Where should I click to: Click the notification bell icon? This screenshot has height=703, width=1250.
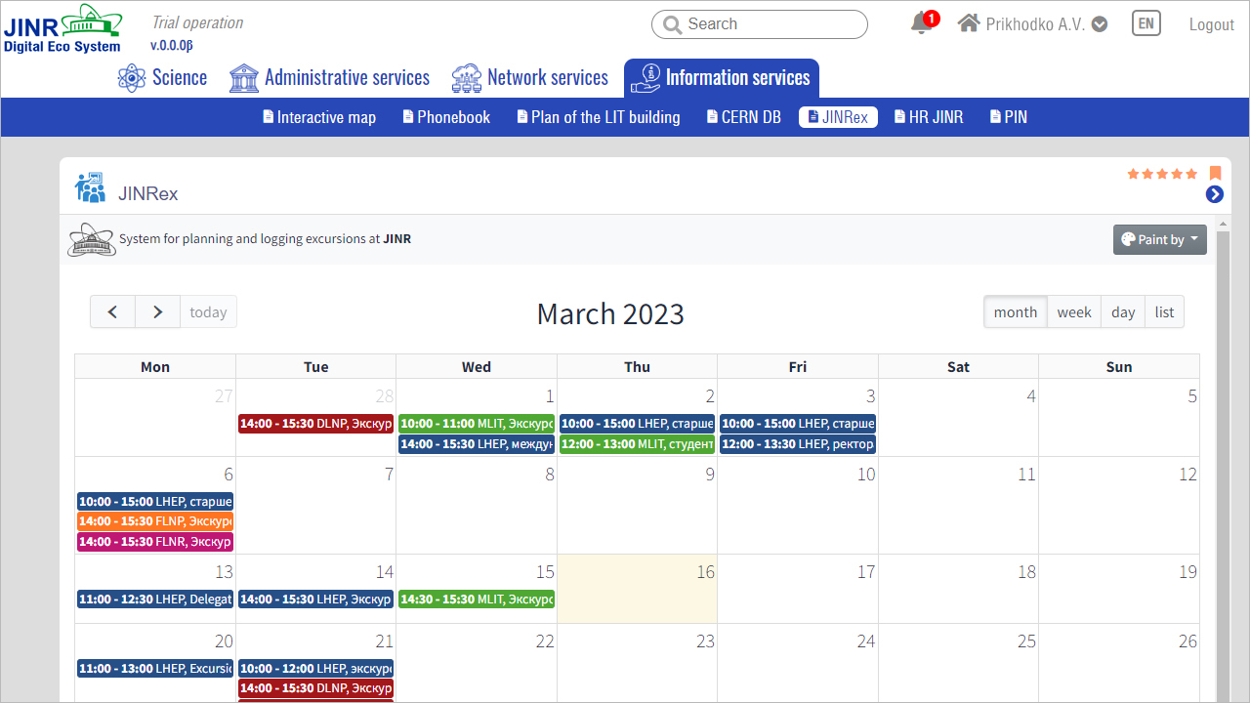click(920, 24)
